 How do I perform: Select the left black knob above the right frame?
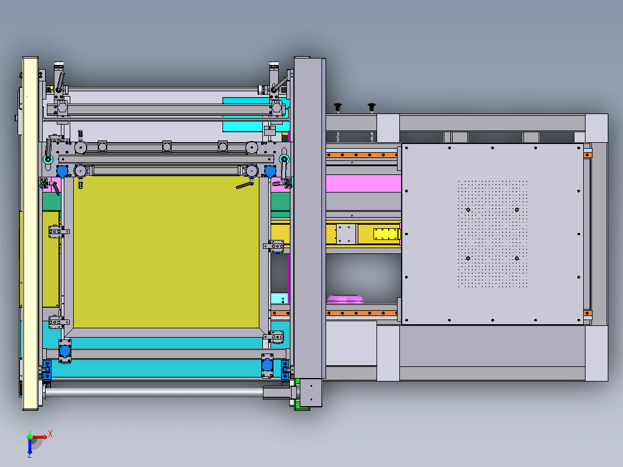pyautogui.click(x=338, y=107)
